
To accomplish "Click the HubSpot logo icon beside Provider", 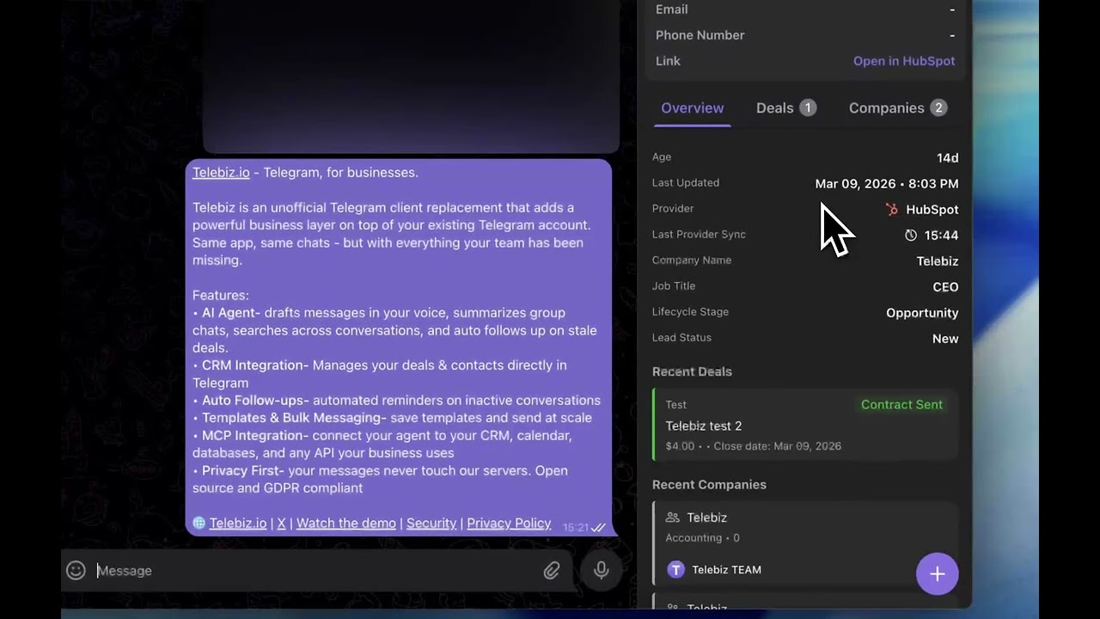I will tap(892, 209).
